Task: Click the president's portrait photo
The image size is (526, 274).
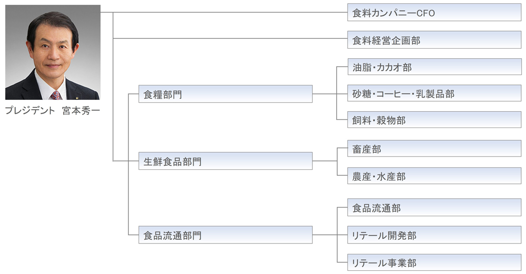Action: 53,53
